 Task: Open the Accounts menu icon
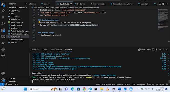(x=3, y=73)
